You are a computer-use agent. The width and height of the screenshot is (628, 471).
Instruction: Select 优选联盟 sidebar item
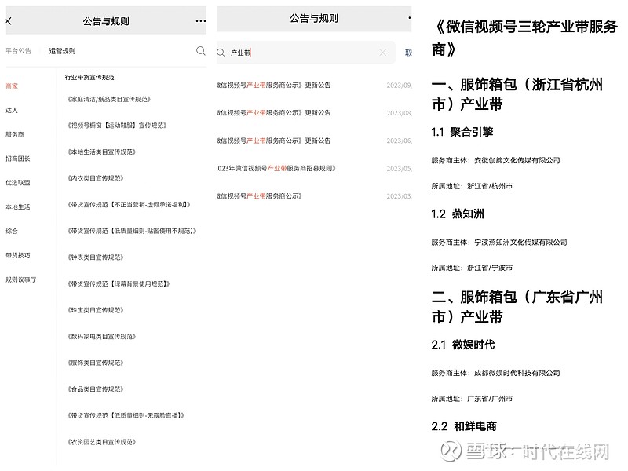point(17,183)
